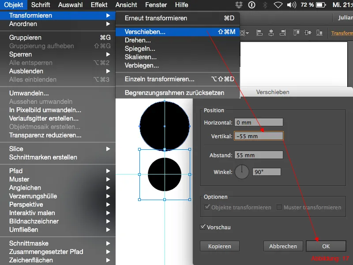Open the Wi-Fi status menu

278,5
